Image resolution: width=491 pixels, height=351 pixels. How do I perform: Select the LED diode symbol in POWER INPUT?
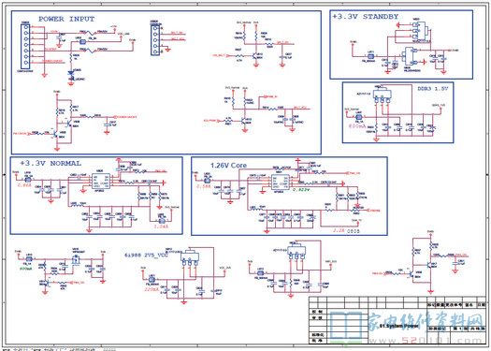click(70, 73)
